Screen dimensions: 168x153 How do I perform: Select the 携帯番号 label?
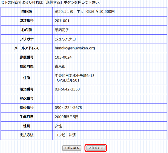coord(27,107)
